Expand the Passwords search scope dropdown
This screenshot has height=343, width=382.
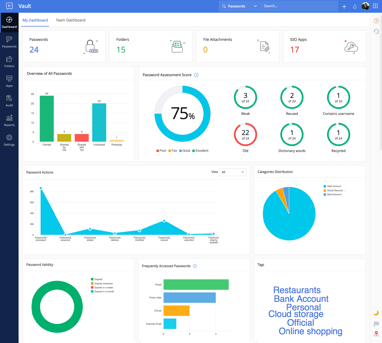coord(240,6)
